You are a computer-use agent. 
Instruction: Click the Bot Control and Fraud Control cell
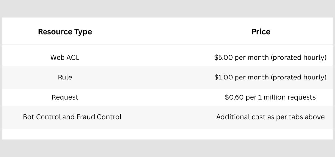pyautogui.click(x=72, y=117)
